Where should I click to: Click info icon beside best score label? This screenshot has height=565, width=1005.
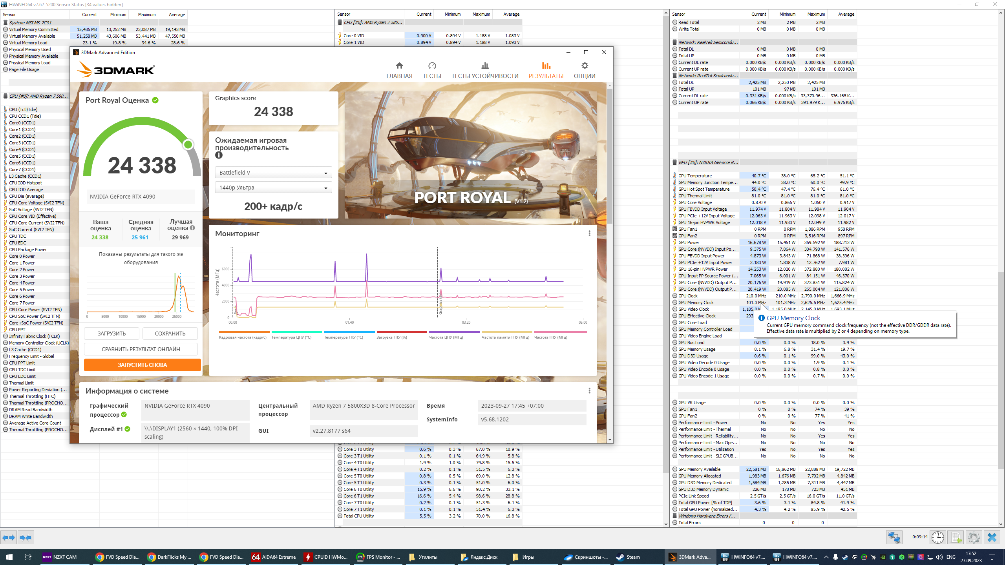(192, 228)
